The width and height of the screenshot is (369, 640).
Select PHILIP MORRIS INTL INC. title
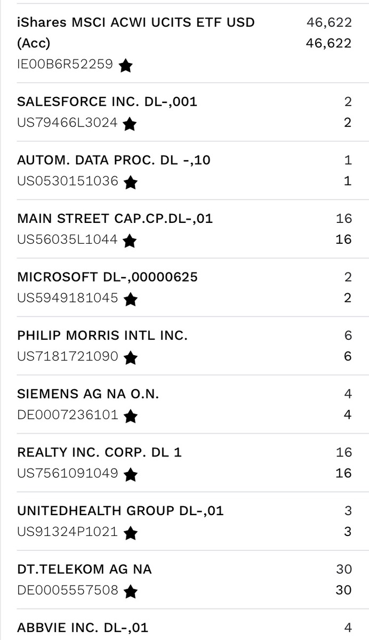pyautogui.click(x=102, y=336)
